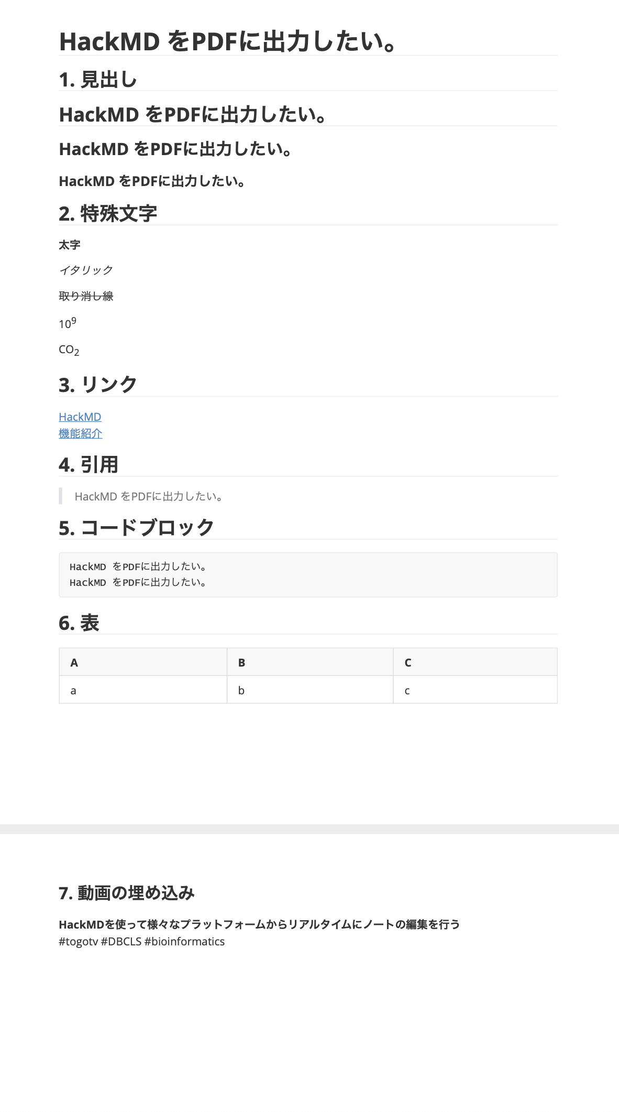Image resolution: width=619 pixels, height=1112 pixels.
Task: Click the hashtag line #togotv #DBCLS #bioinformatics
Action: point(142,941)
